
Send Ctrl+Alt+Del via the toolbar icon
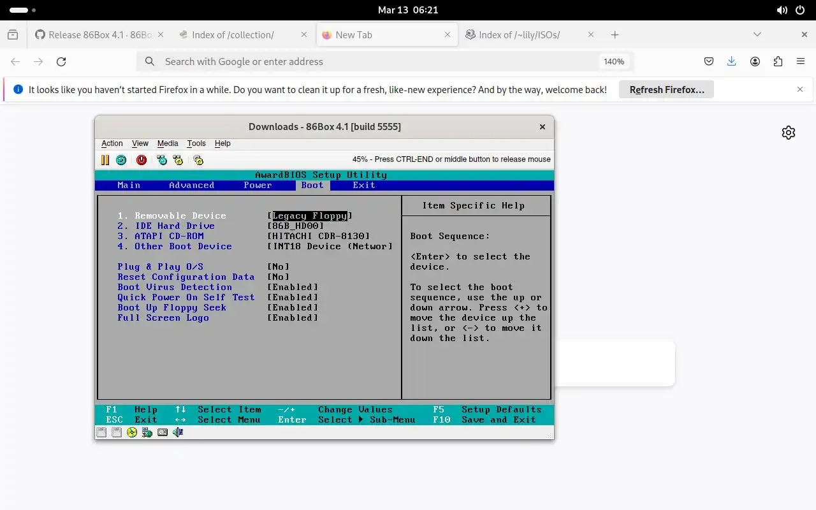click(162, 160)
